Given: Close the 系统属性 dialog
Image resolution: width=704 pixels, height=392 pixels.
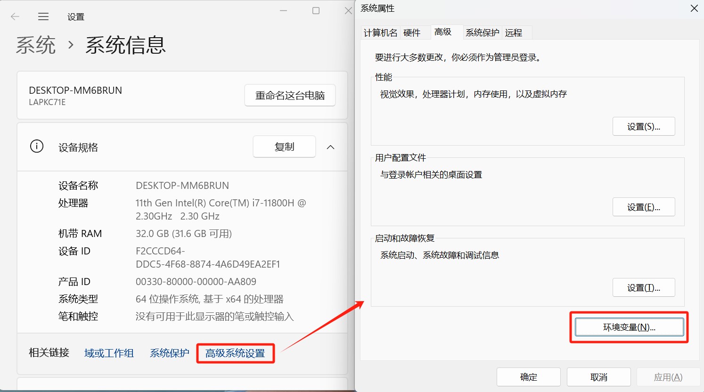Looking at the screenshot, I should tap(694, 8).
